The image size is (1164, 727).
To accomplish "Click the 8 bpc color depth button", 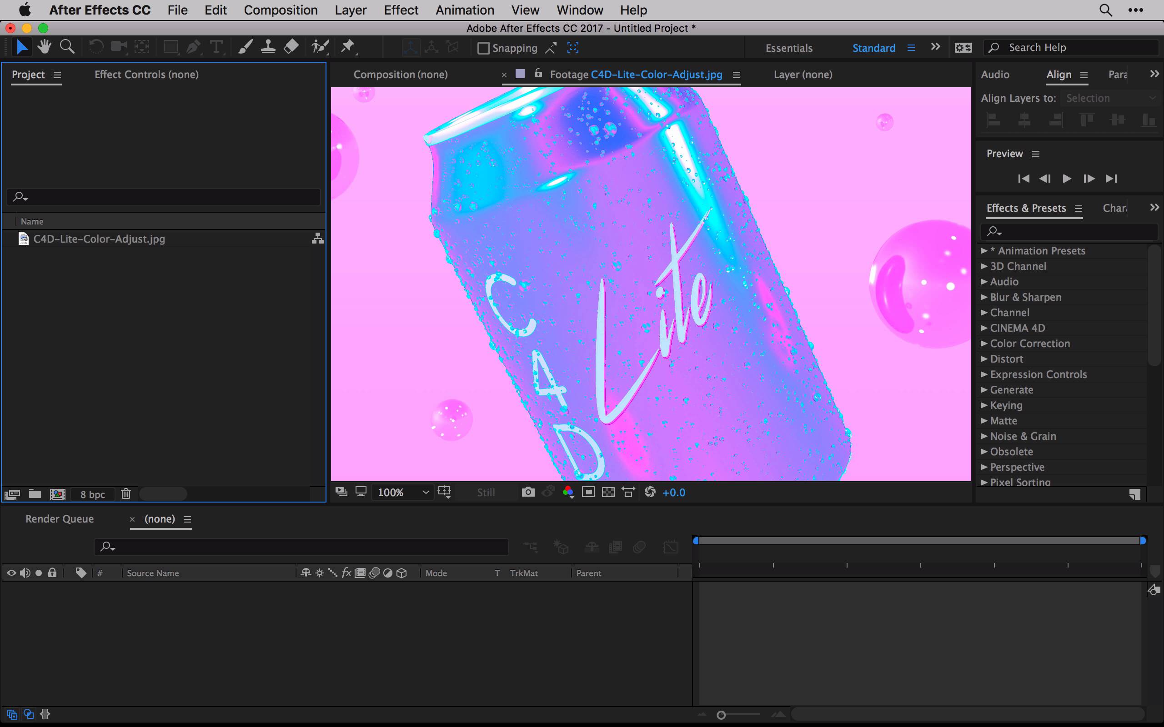I will [92, 494].
